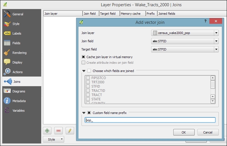Enable Create attribute index on join field
This screenshot has height=146, width=227.
pos(84,63)
